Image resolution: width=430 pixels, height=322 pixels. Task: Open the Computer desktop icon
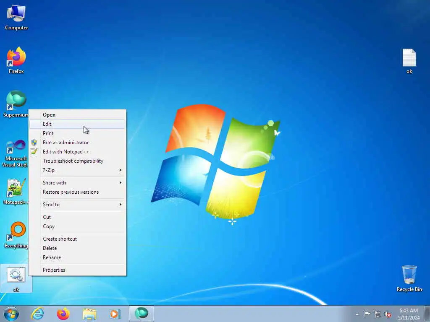pos(16,18)
